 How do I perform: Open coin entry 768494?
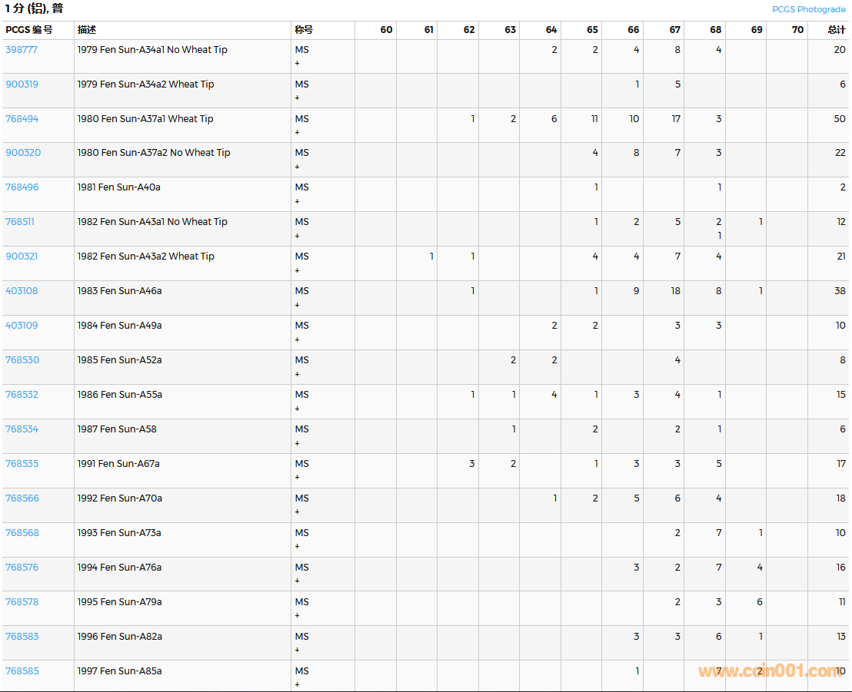[22, 119]
